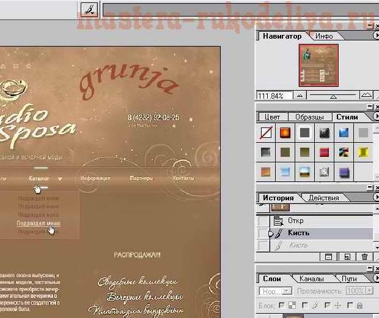The width and height of the screenshot is (379, 318).
Task: Click brush icon of the bold Кисть state
Action: (278, 233)
